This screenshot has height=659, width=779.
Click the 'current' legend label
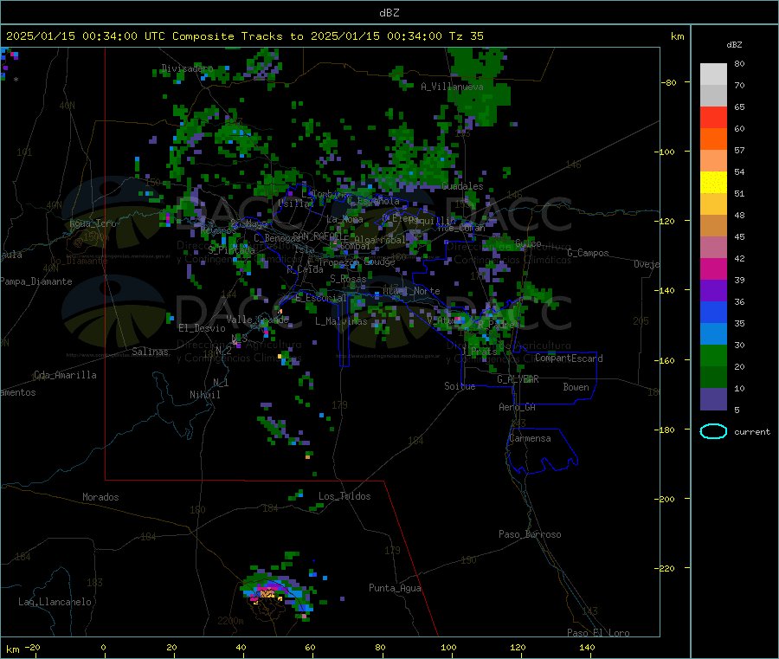pos(752,432)
